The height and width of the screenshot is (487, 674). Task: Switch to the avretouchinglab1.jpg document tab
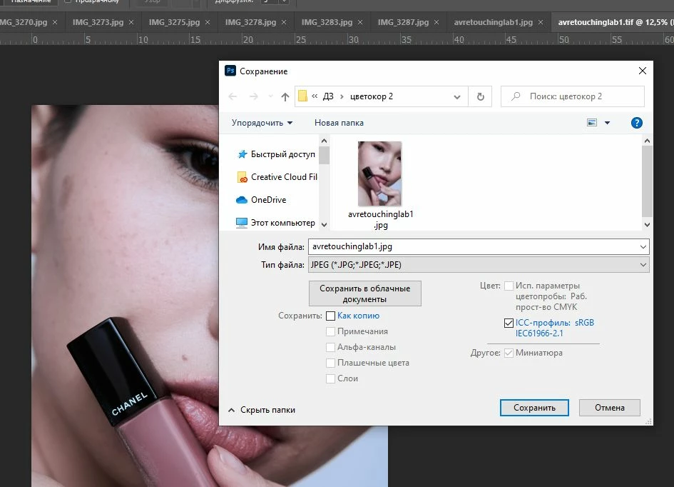(493, 22)
